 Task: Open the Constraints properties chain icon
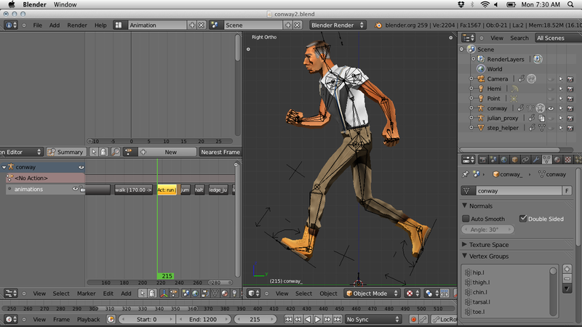525,160
